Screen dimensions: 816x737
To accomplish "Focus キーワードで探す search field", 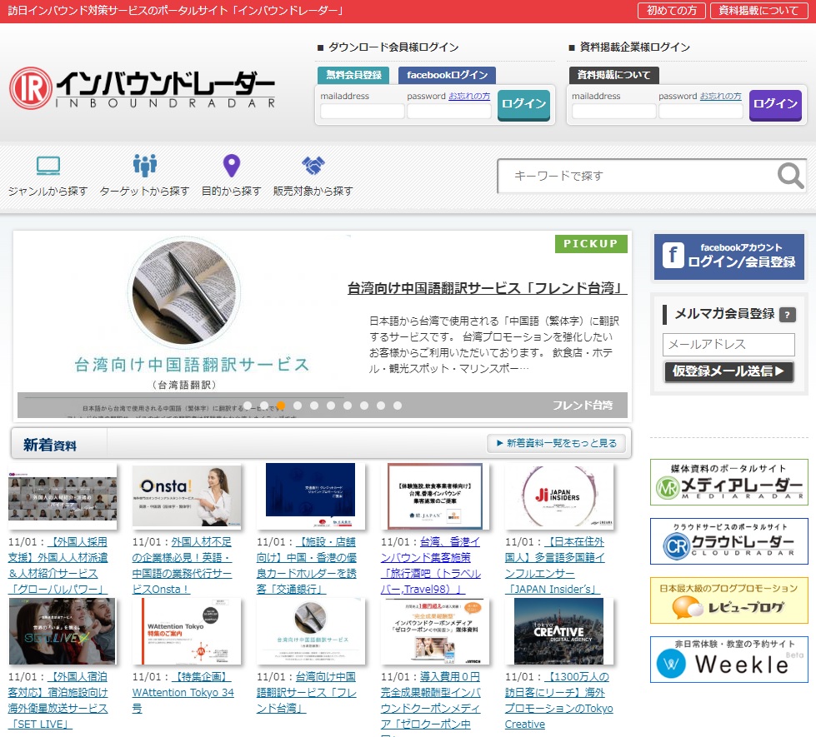I will pos(638,176).
